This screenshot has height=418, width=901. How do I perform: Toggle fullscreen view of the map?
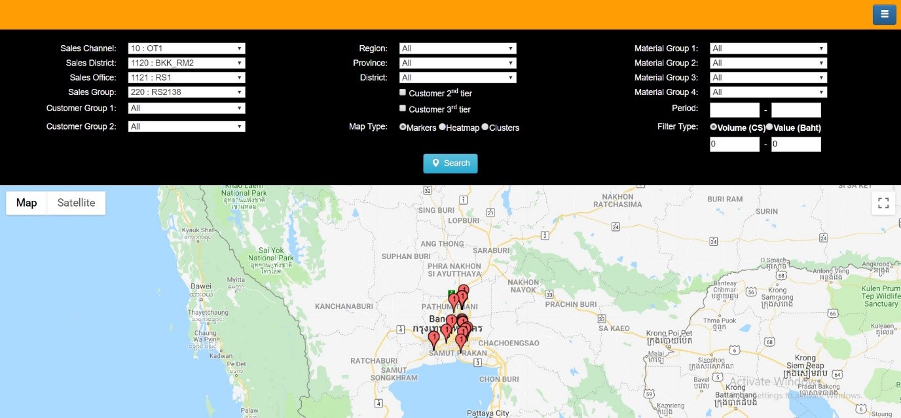click(883, 203)
